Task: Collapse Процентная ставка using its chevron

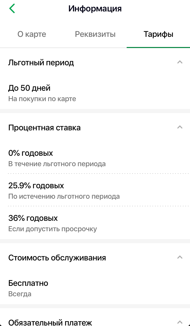Action: (180, 127)
